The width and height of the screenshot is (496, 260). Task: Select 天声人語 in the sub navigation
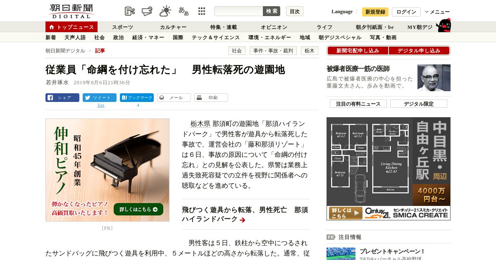pyautogui.click(x=75, y=38)
